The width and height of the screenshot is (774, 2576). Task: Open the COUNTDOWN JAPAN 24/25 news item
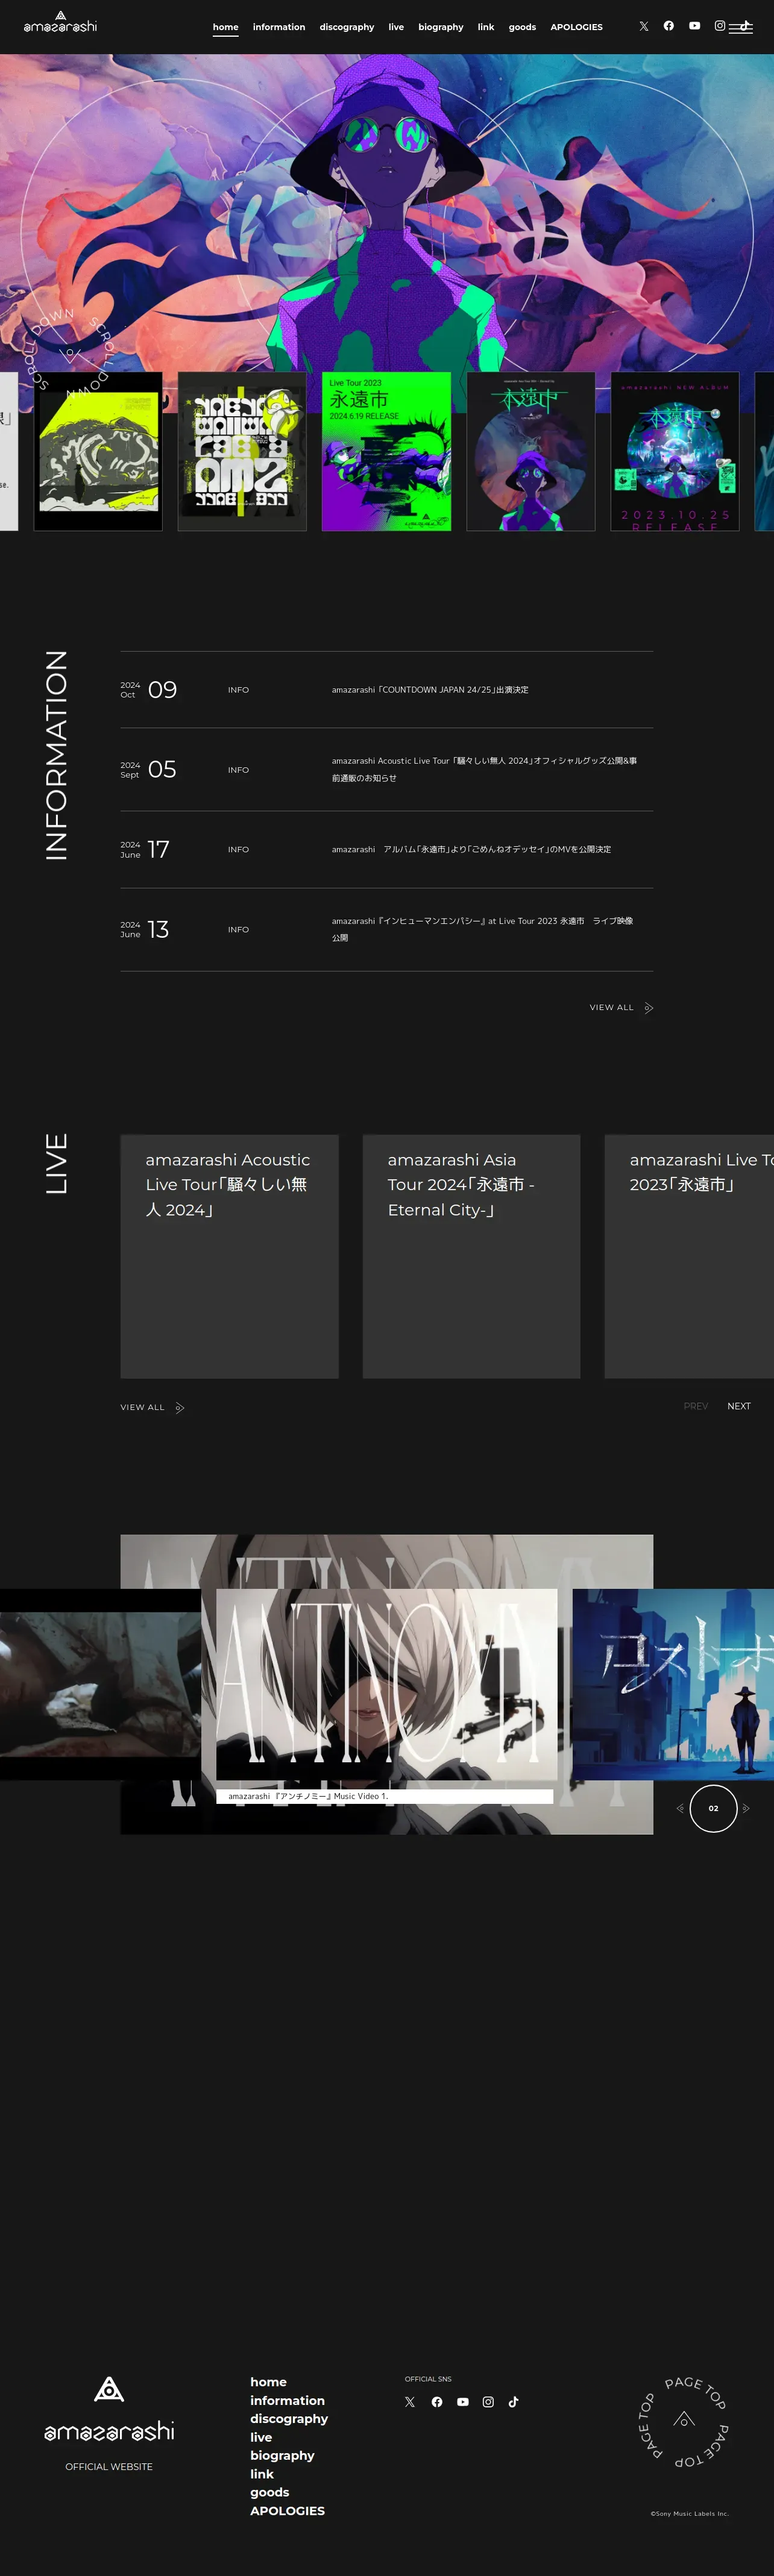386,690
